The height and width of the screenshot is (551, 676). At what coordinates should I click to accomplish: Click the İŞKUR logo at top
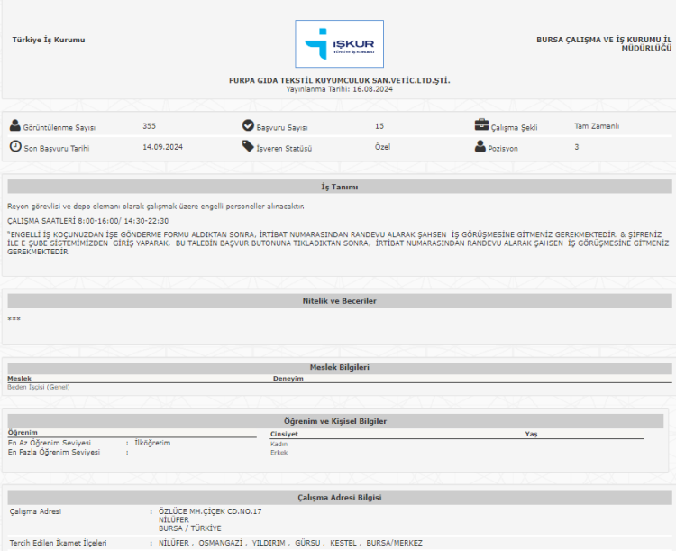[339, 44]
